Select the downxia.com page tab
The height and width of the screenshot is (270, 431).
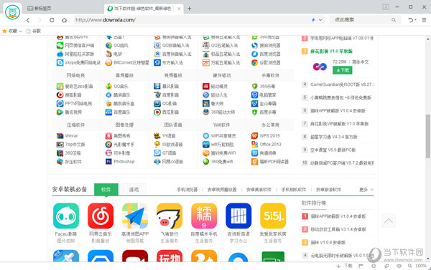[x=144, y=9]
